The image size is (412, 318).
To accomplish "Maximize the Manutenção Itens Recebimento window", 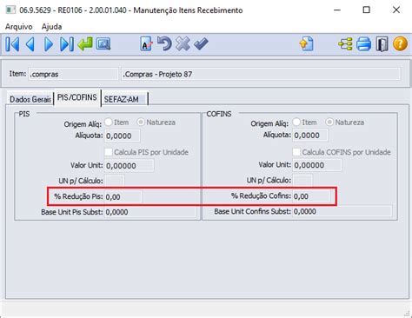I will 367,10.
